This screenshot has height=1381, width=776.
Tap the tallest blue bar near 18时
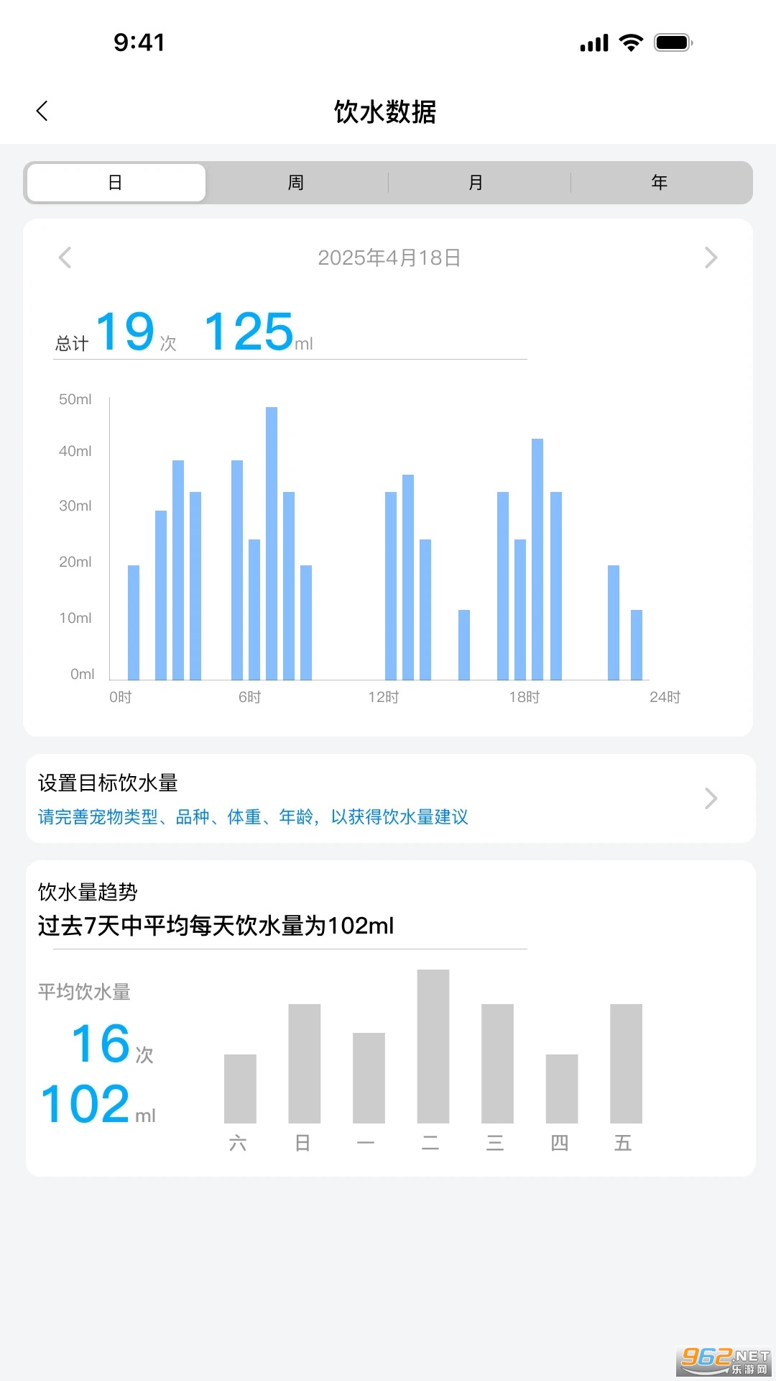pyautogui.click(x=537, y=559)
